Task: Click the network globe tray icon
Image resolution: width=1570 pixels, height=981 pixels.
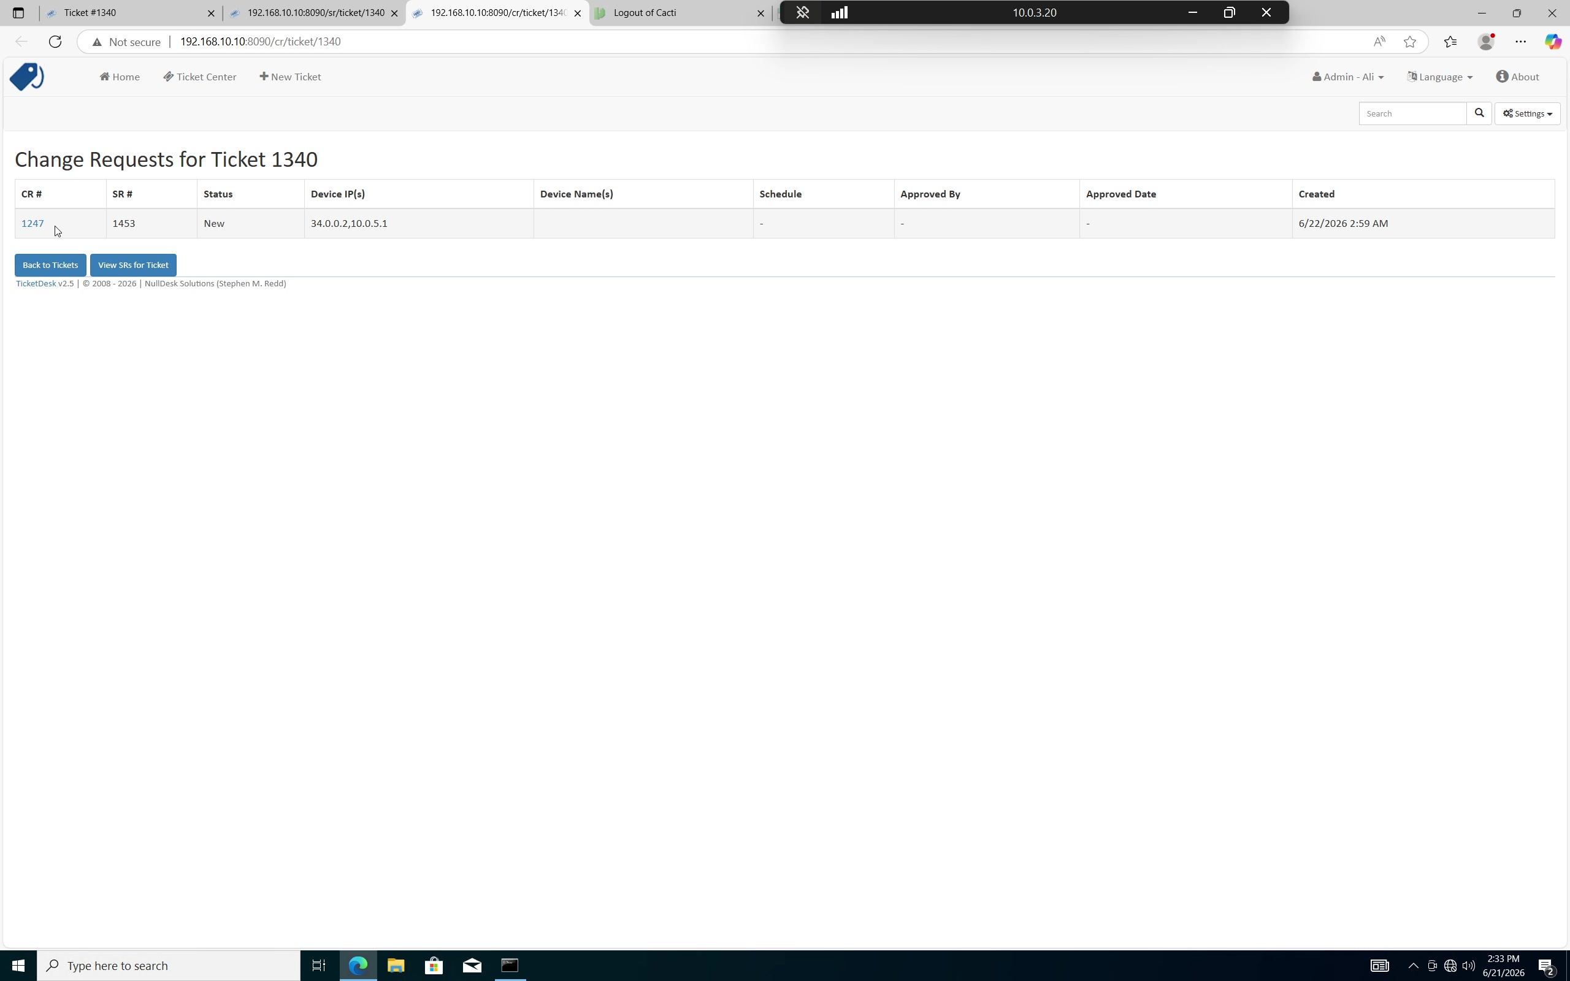Action: coord(1450,966)
